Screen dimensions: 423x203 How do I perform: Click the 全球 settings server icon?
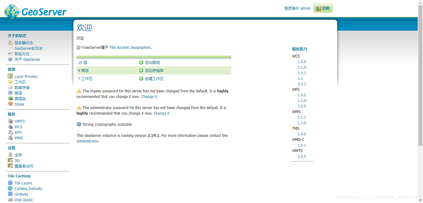click(x=10, y=155)
